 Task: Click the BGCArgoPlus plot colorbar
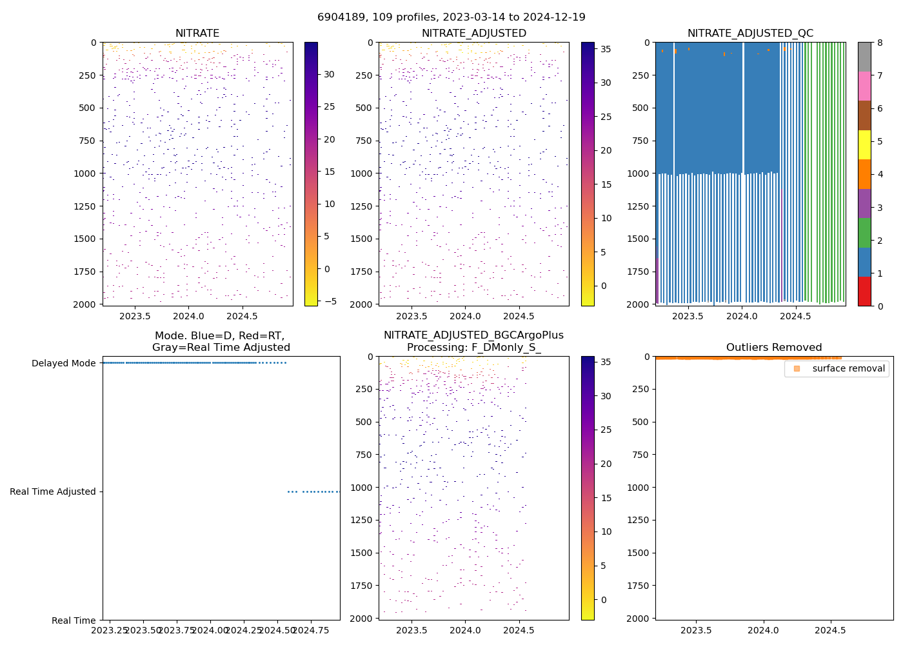pos(588,488)
